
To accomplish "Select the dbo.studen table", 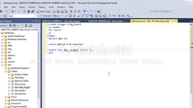I will point(20,91).
